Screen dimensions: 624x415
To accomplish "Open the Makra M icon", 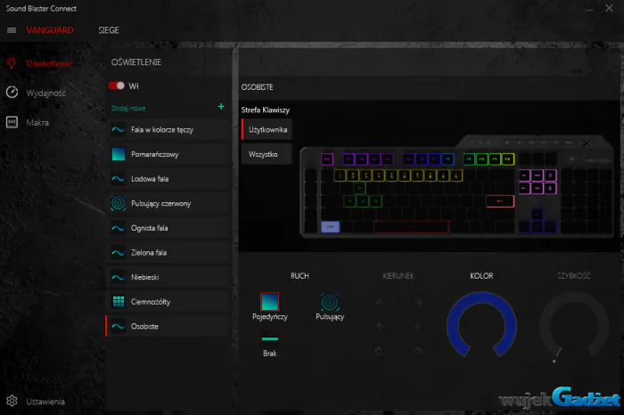I will point(12,122).
